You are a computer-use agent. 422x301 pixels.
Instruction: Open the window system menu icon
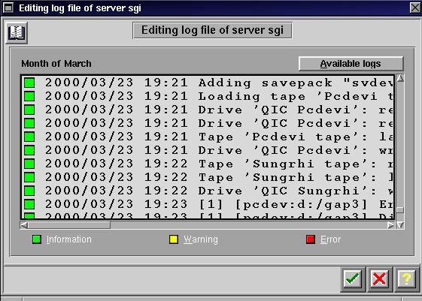click(8, 8)
